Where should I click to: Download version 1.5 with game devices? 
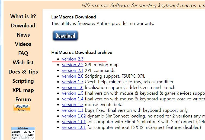tap(73, 93)
